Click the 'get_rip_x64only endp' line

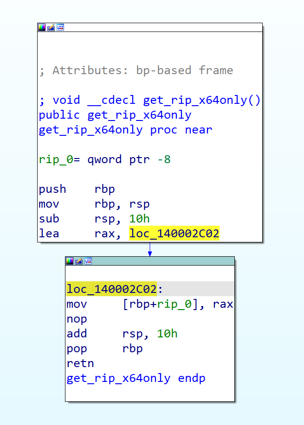pyautogui.click(x=136, y=378)
